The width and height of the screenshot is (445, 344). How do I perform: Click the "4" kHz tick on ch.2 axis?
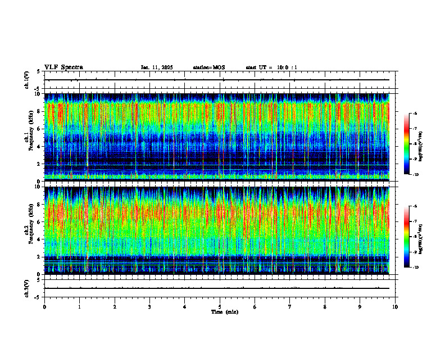pyautogui.click(x=39, y=239)
